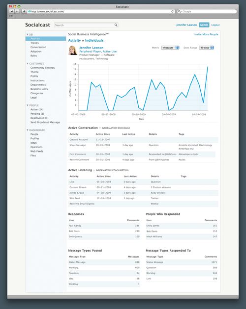Open Business Units in sidebar
246x309 pixels.
point(39,89)
